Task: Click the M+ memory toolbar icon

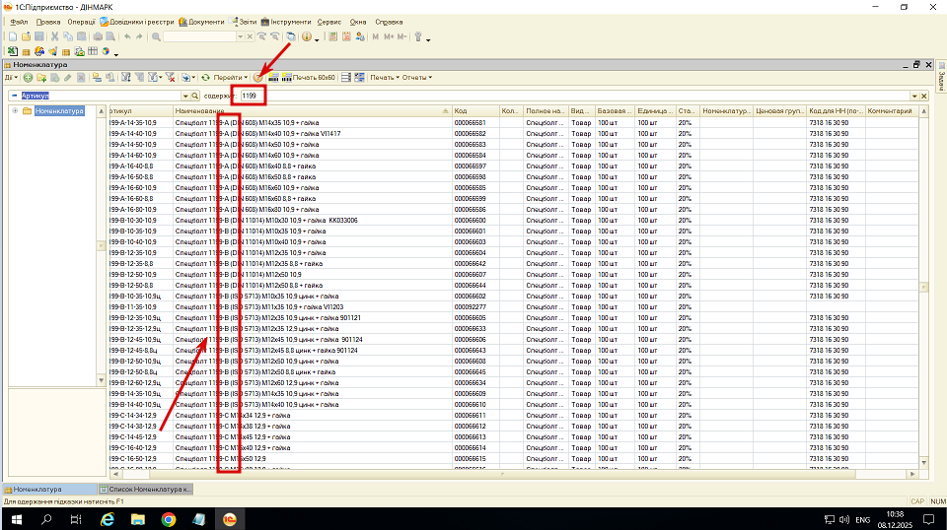Action: pyautogui.click(x=389, y=36)
